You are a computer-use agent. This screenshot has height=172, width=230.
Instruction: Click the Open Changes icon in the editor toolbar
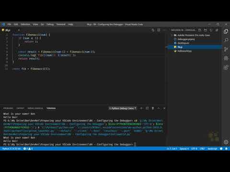(x=153, y=30)
